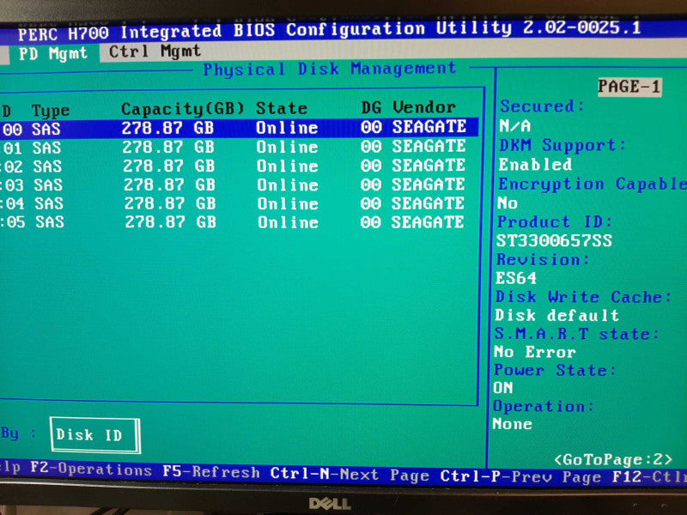687x515 pixels.
Task: Click the S.M.A.R.T state value No Error
Action: point(534,352)
